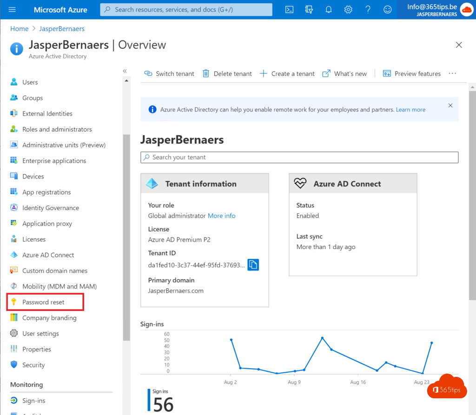Open the feedback smiley icon
Image resolution: width=476 pixels, height=415 pixels.
(x=387, y=9)
